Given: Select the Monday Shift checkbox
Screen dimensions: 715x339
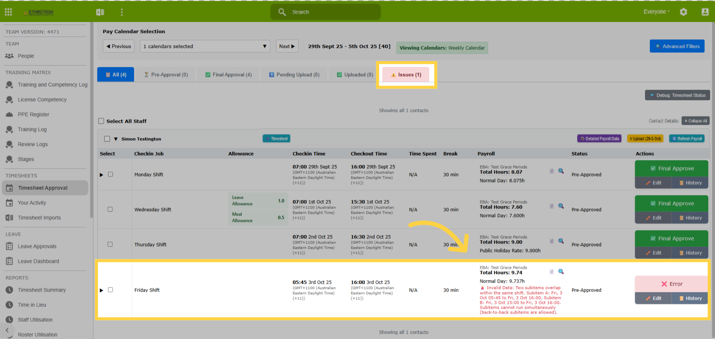Looking at the screenshot, I should point(110,174).
